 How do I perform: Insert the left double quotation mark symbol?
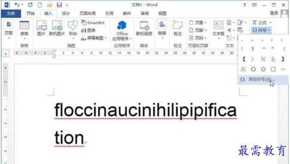pyautogui.click(x=264, y=49)
